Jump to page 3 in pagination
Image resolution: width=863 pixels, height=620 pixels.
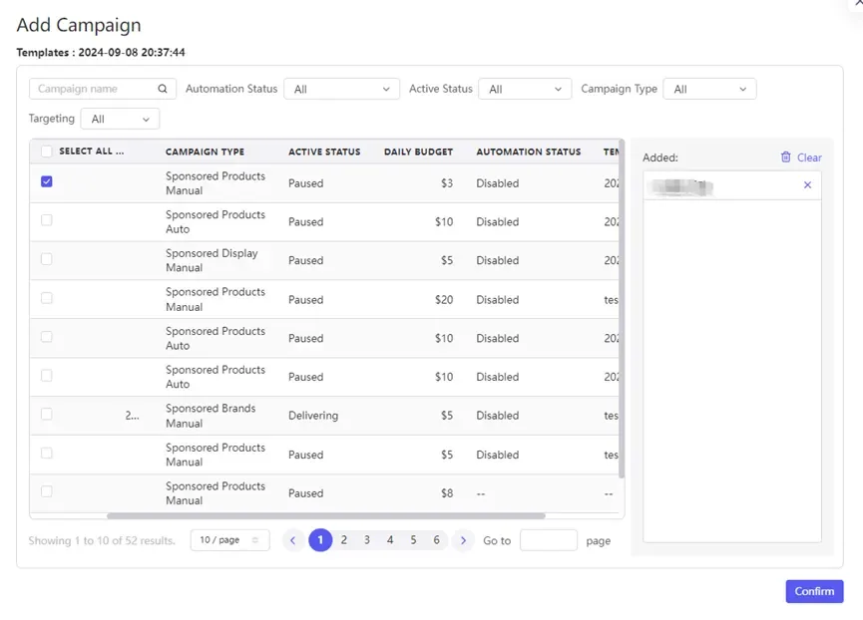tap(367, 540)
